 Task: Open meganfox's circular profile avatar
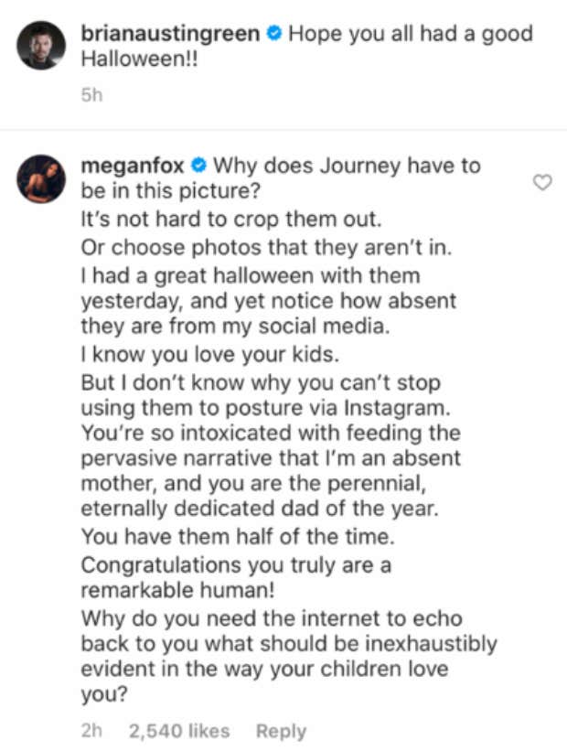pyautogui.click(x=42, y=174)
